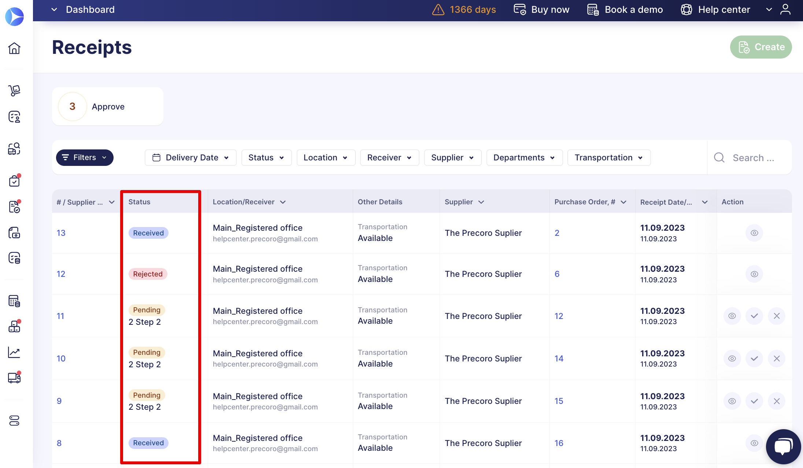The height and width of the screenshot is (468, 803).
Task: Open the Help center menu
Action: pyautogui.click(x=715, y=10)
